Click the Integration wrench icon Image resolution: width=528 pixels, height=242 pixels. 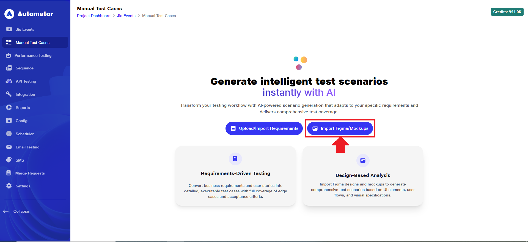point(9,94)
